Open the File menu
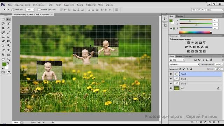Viewport: 224px width, 126px height. coord(10,5)
